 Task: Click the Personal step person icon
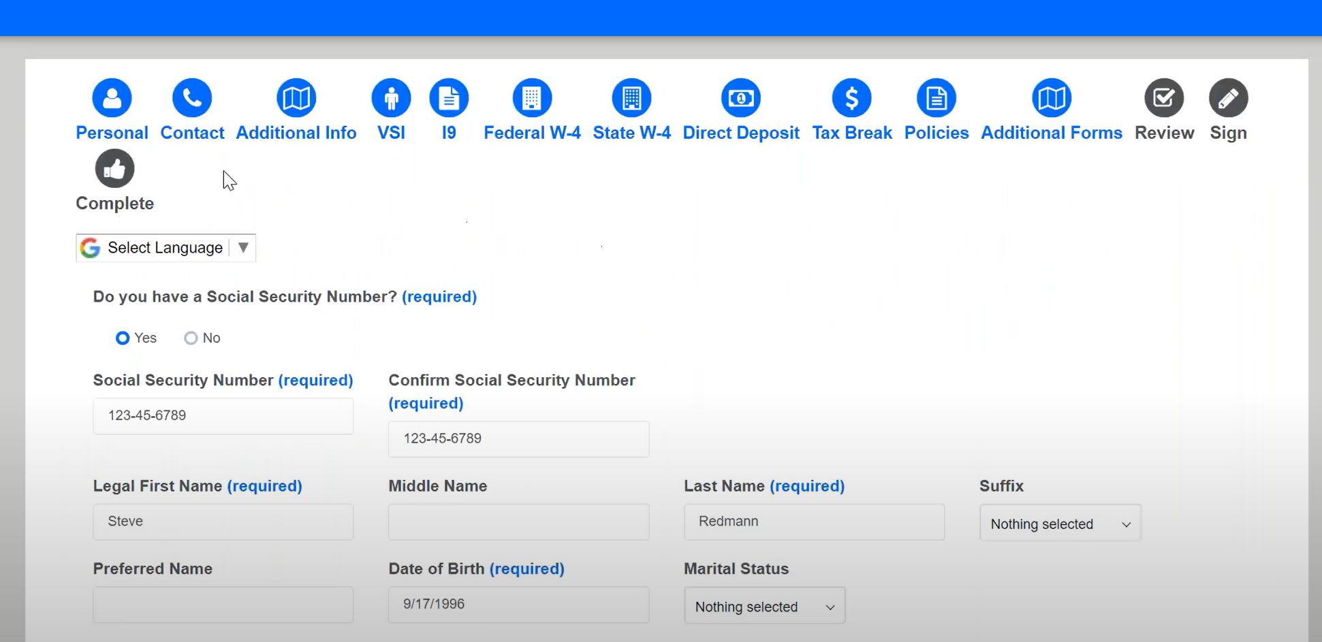click(112, 98)
